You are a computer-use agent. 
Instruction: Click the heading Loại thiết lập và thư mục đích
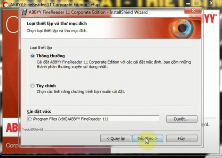(x=57, y=24)
